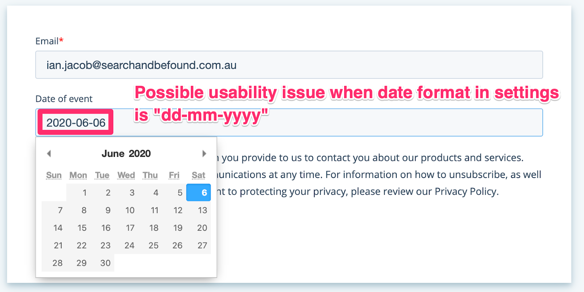The width and height of the screenshot is (584, 292).
Task: Click the Wed weekday header
Action: pyautogui.click(x=126, y=175)
